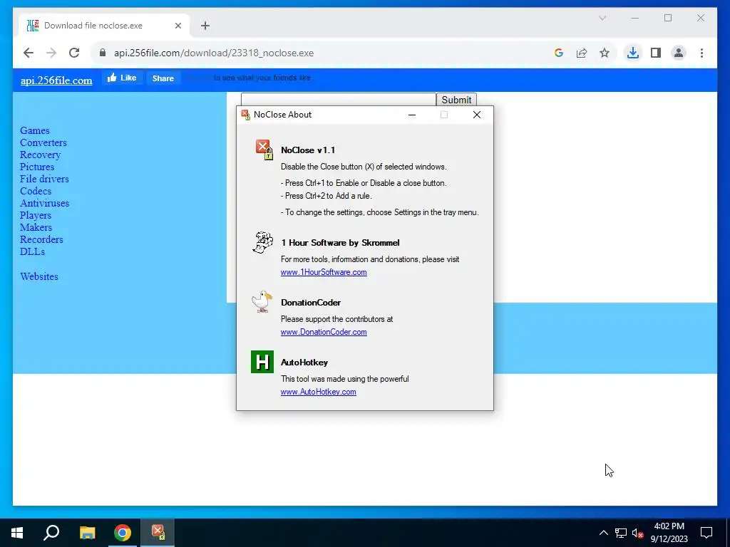Open the Websites link in sidebar
This screenshot has height=547, width=730.
click(x=39, y=276)
